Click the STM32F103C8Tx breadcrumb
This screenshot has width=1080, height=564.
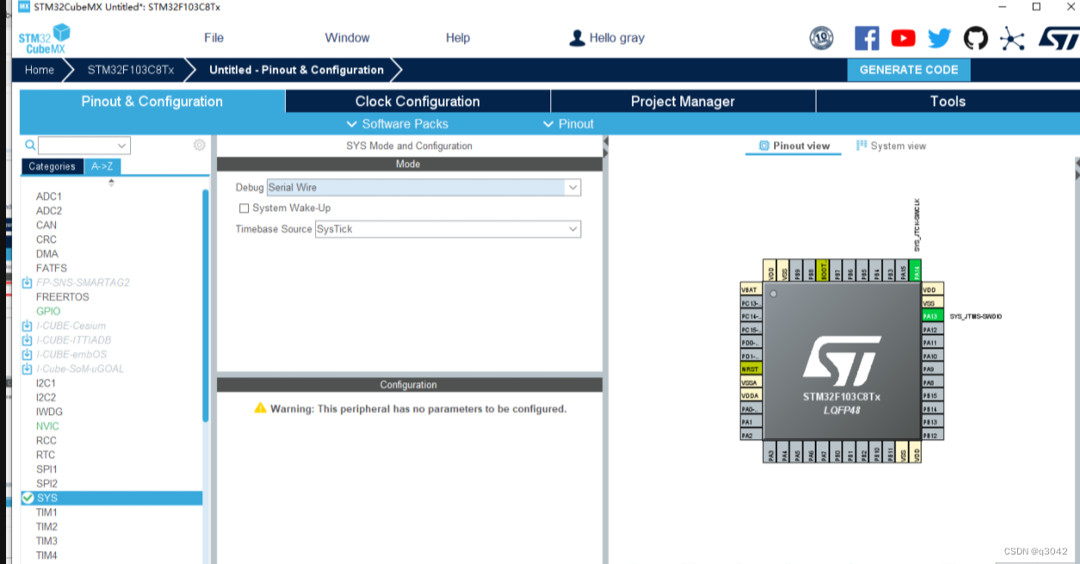[x=130, y=70]
